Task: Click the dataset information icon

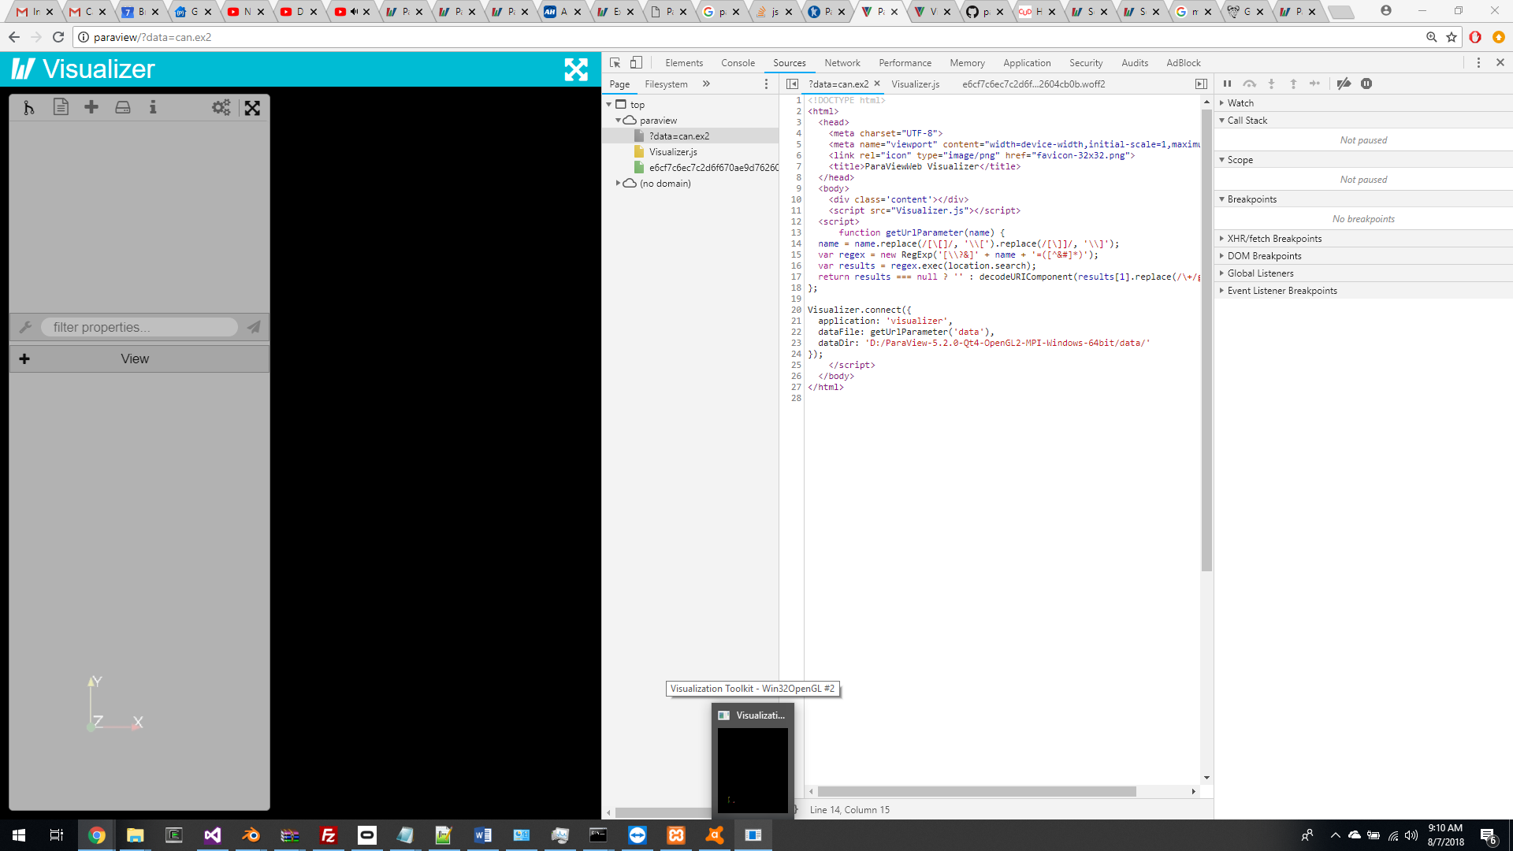Action: 153,107
